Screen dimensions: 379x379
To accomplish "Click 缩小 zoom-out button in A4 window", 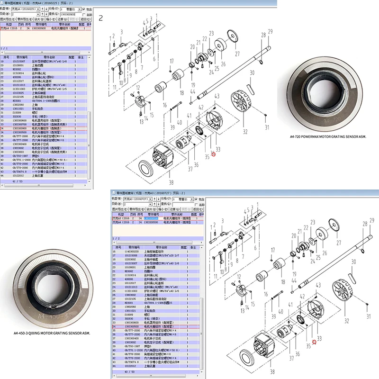I will pos(51,19).
